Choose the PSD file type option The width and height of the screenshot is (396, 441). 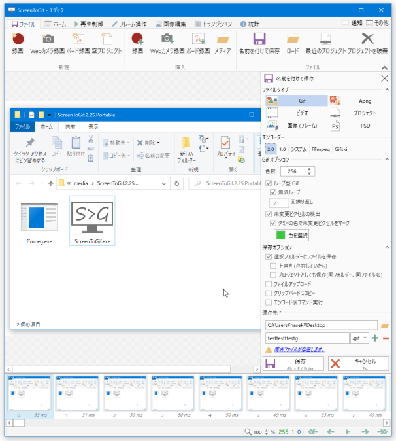point(359,126)
